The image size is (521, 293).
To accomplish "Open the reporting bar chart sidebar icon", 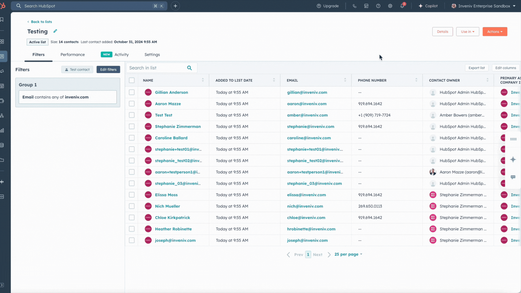I will tap(2, 130).
